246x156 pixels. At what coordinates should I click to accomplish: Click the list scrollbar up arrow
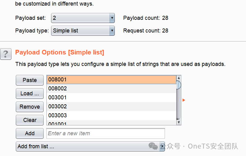179,78
